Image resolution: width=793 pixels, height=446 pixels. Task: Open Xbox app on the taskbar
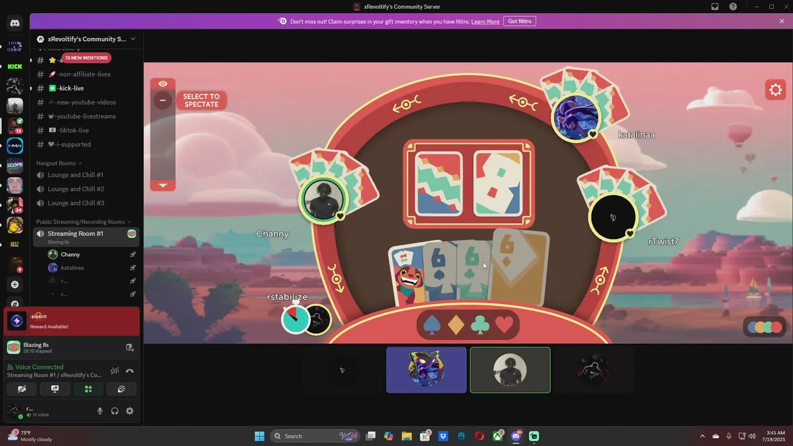[497, 436]
